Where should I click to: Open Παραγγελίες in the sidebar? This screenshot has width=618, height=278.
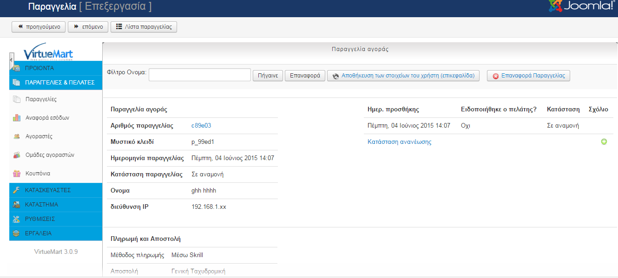pyautogui.click(x=41, y=99)
